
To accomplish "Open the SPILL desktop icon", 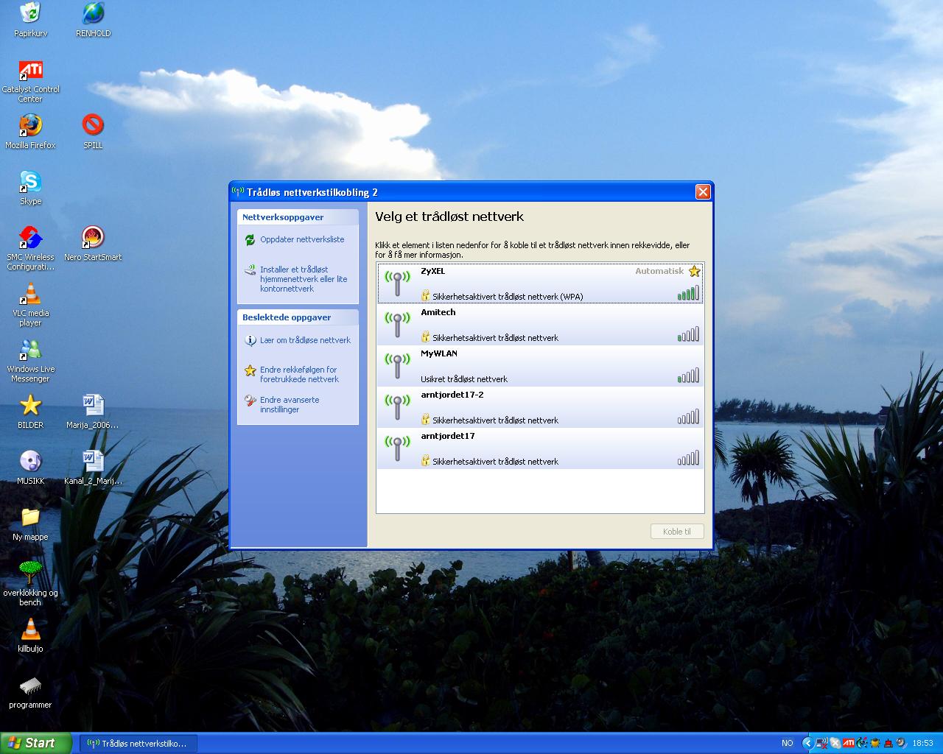I will tap(93, 132).
